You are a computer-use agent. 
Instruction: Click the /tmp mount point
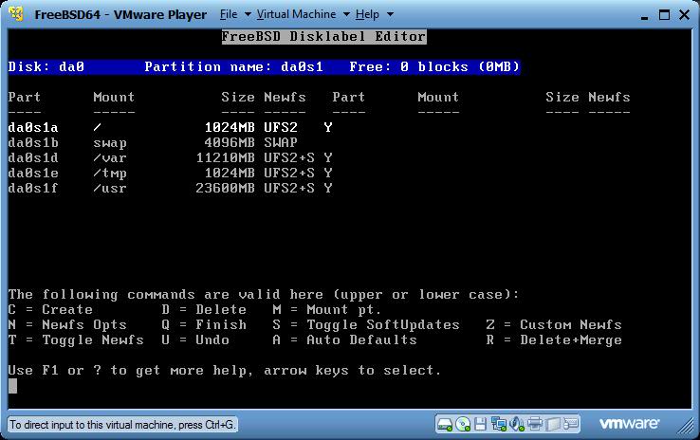(110, 174)
